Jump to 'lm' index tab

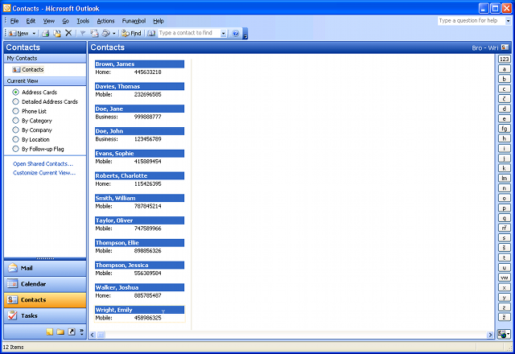(x=505, y=179)
